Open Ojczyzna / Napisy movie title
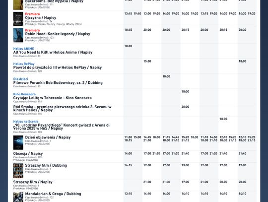 click(41, 18)
